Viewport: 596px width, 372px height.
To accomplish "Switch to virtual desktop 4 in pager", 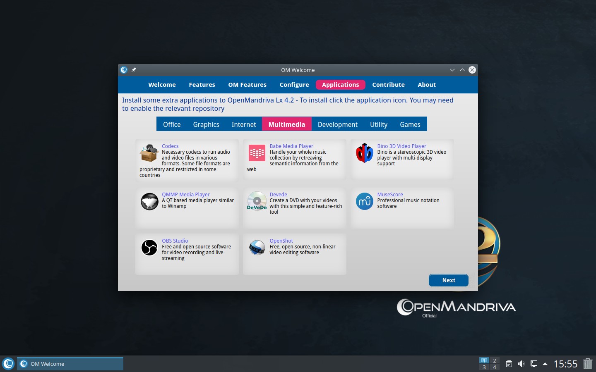I will tap(495, 367).
